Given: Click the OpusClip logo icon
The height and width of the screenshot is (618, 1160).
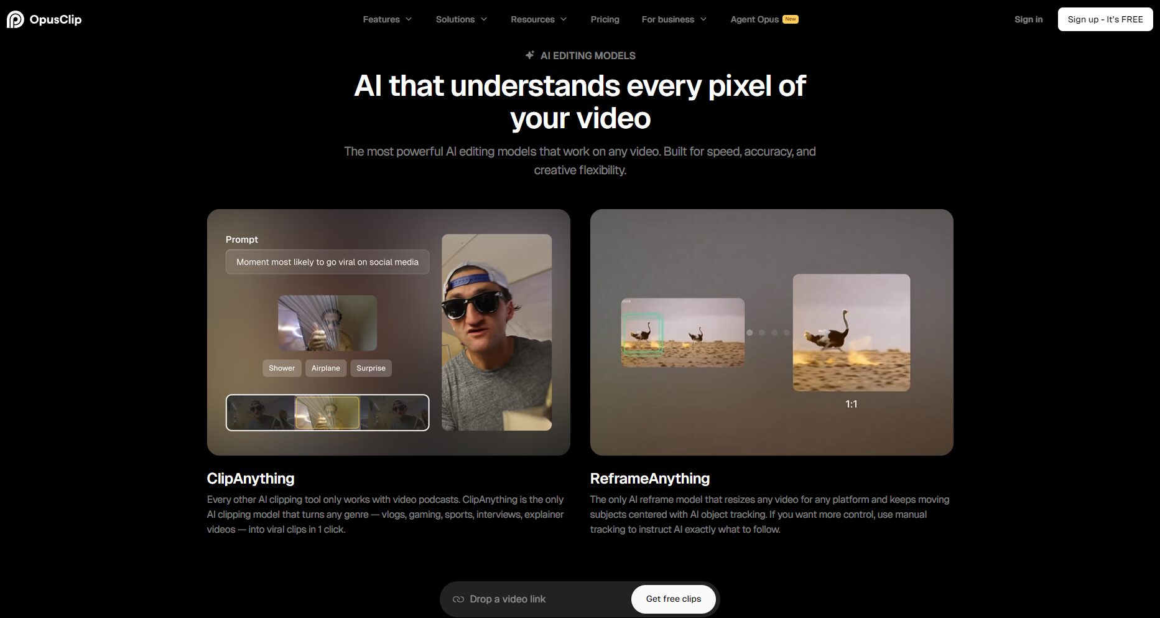Looking at the screenshot, I should tap(15, 19).
